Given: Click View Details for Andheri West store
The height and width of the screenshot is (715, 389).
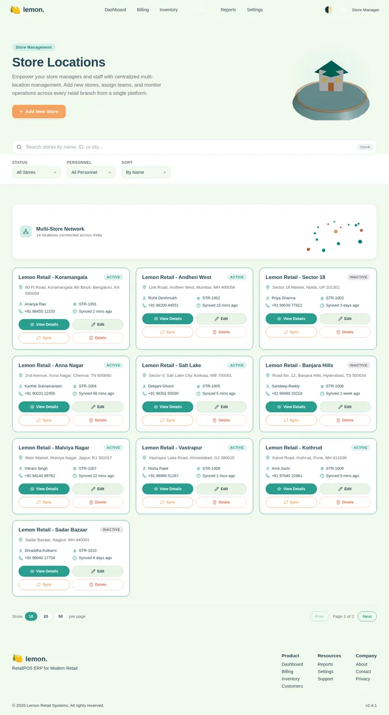Looking at the screenshot, I should pos(168,319).
